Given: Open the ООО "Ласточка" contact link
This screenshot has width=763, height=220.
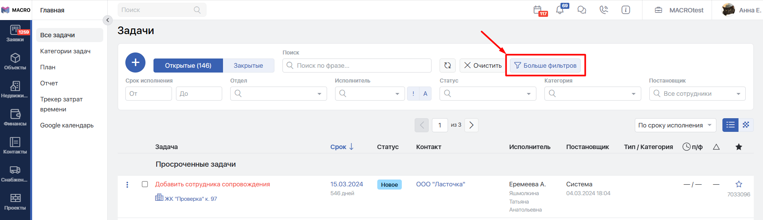Looking at the screenshot, I should [440, 184].
